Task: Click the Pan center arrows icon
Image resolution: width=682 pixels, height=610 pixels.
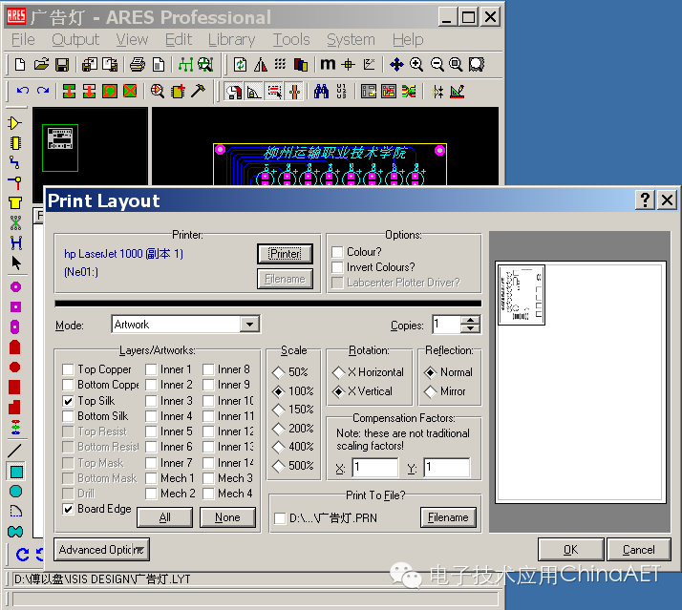Action: pyautogui.click(x=396, y=65)
